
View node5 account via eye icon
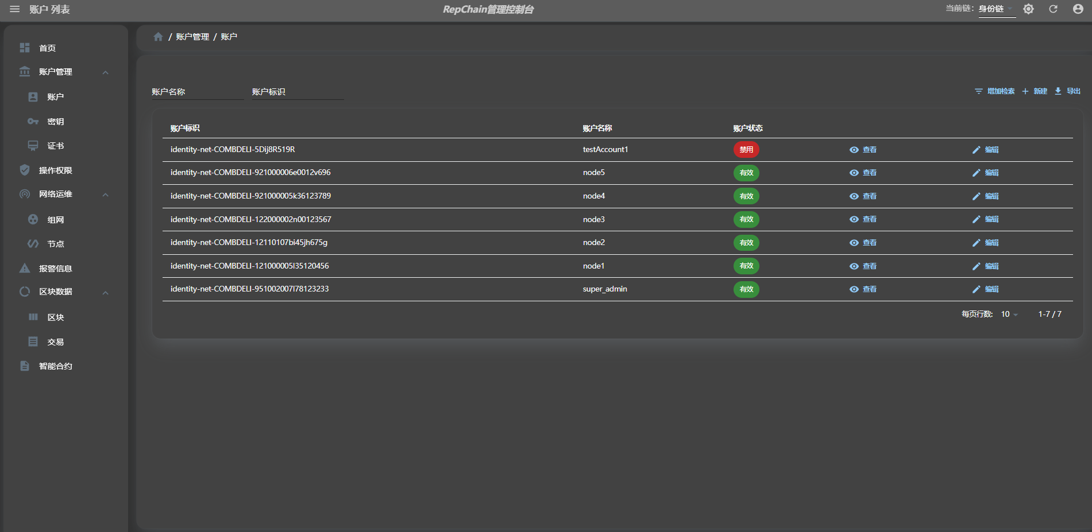click(x=854, y=173)
